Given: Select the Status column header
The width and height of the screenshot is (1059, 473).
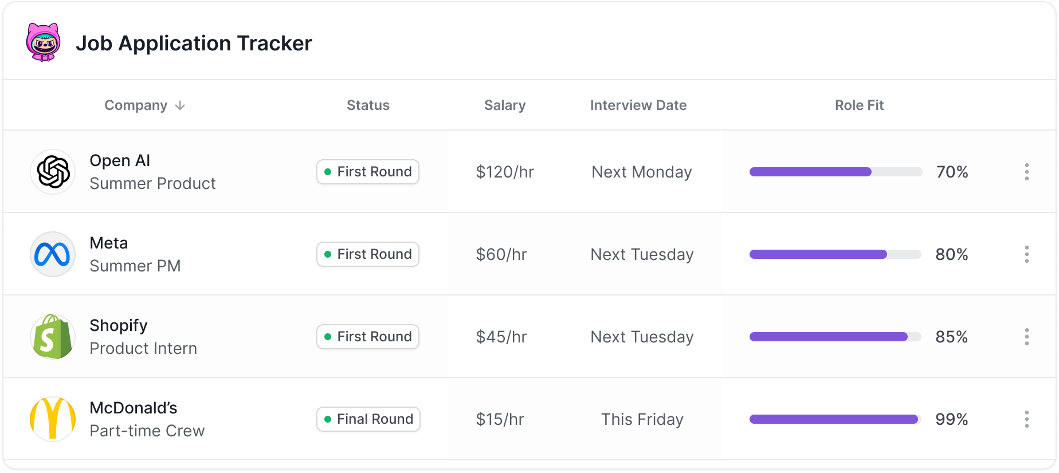Looking at the screenshot, I should click(368, 105).
